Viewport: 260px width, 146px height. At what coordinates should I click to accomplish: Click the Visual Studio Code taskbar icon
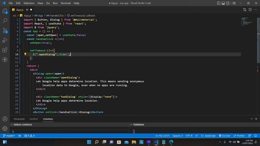[x=156, y=142]
